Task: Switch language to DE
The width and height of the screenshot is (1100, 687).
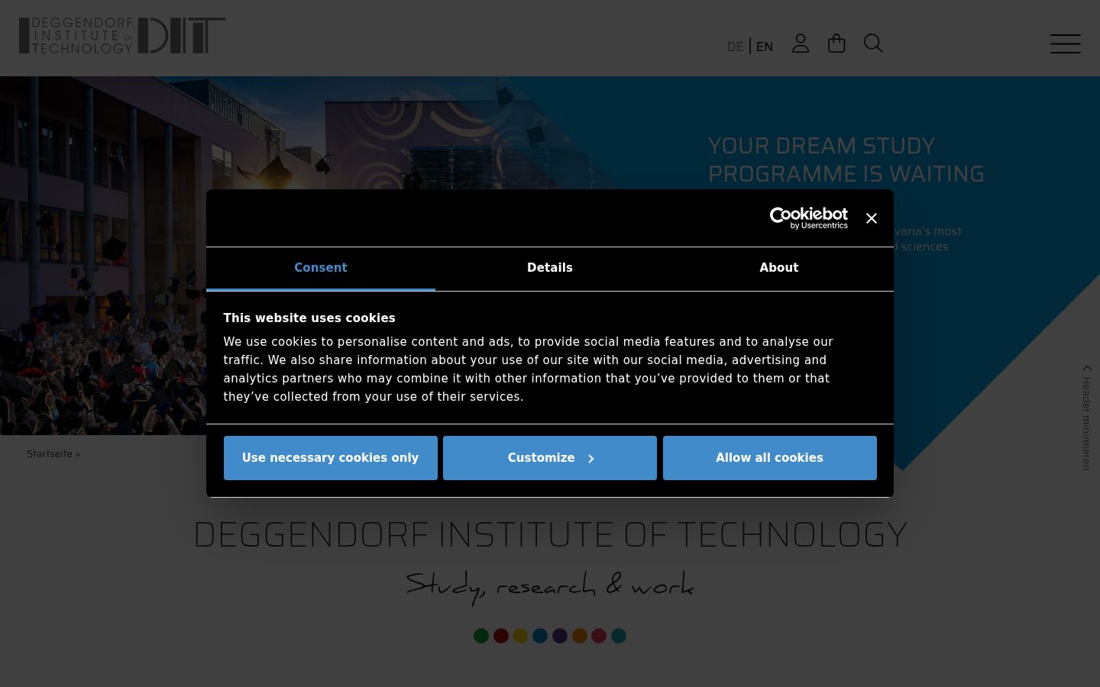Action: click(x=735, y=47)
